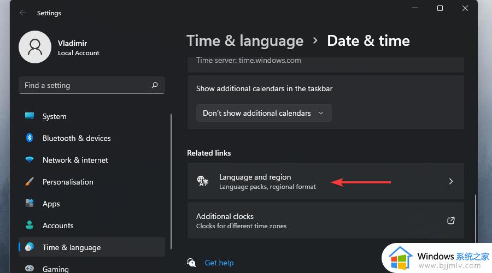Open Additional clocks for time zones

tap(326, 221)
